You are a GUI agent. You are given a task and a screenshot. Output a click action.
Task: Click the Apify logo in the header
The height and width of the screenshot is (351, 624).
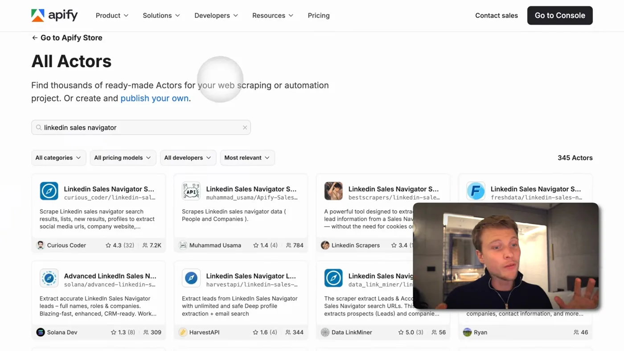54,15
